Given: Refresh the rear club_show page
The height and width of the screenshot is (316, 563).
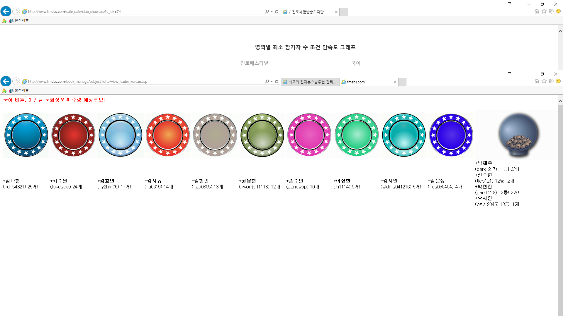Looking at the screenshot, I should (277, 11).
